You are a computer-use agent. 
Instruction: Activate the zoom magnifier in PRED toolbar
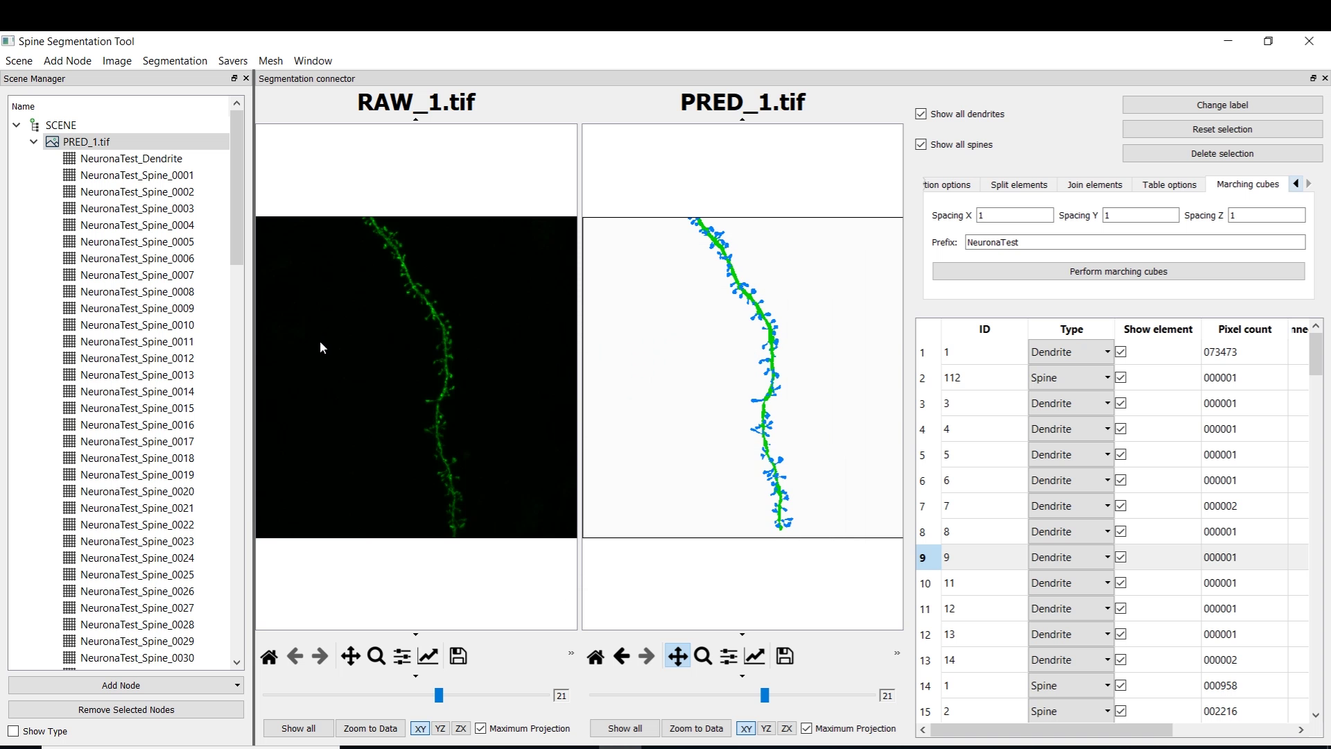(703, 656)
